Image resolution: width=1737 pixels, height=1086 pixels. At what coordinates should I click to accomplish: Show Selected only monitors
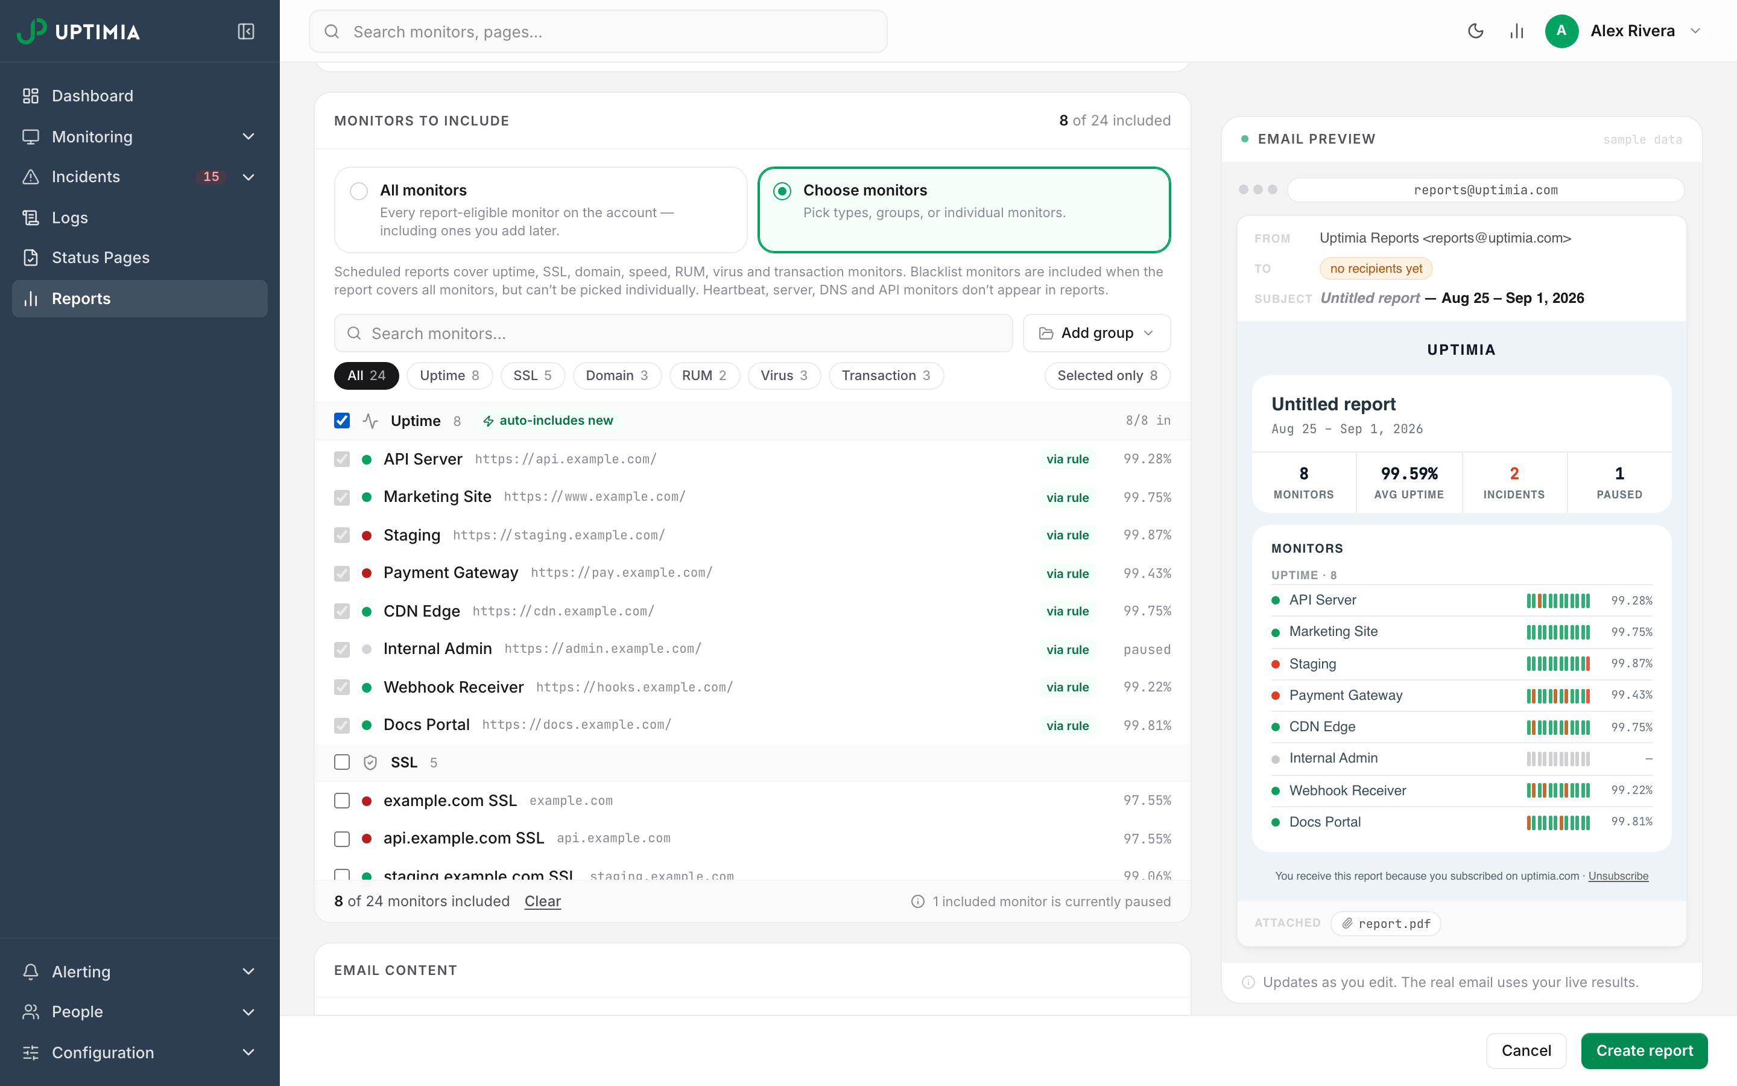coord(1107,376)
